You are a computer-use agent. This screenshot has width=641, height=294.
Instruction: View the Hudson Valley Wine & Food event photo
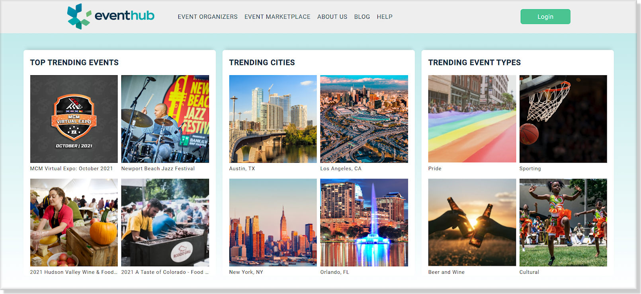tap(74, 222)
